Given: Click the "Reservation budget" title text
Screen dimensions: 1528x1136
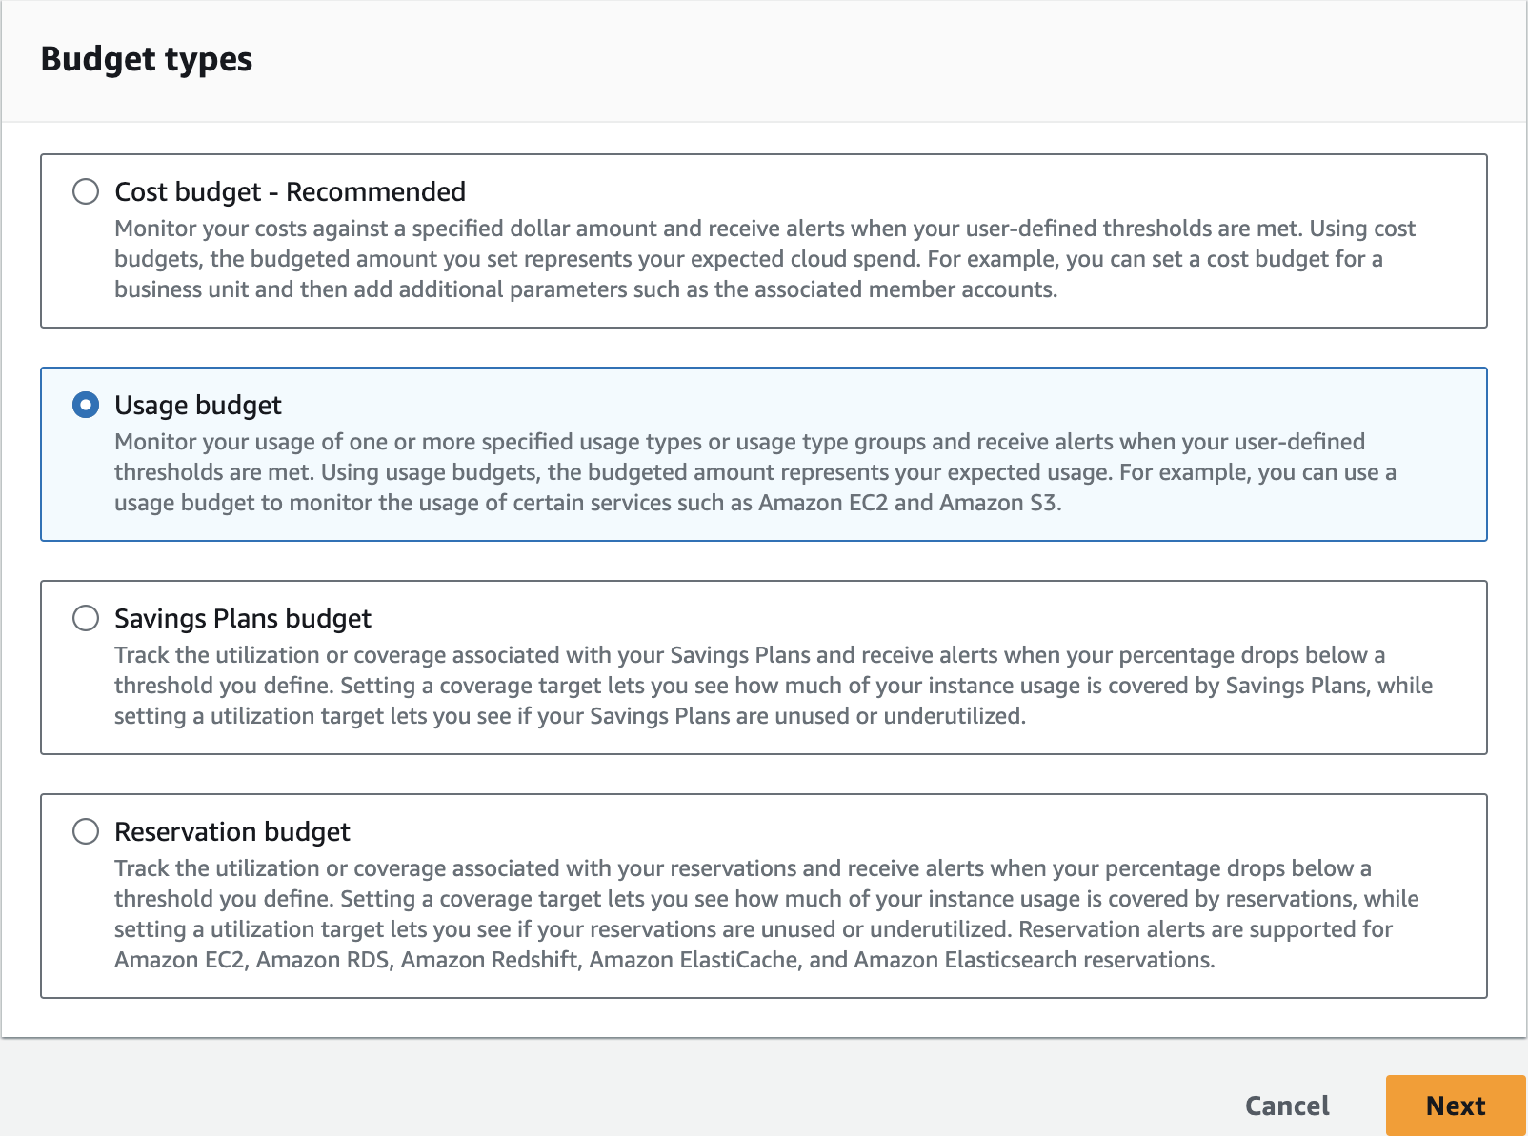Looking at the screenshot, I should coord(232,831).
